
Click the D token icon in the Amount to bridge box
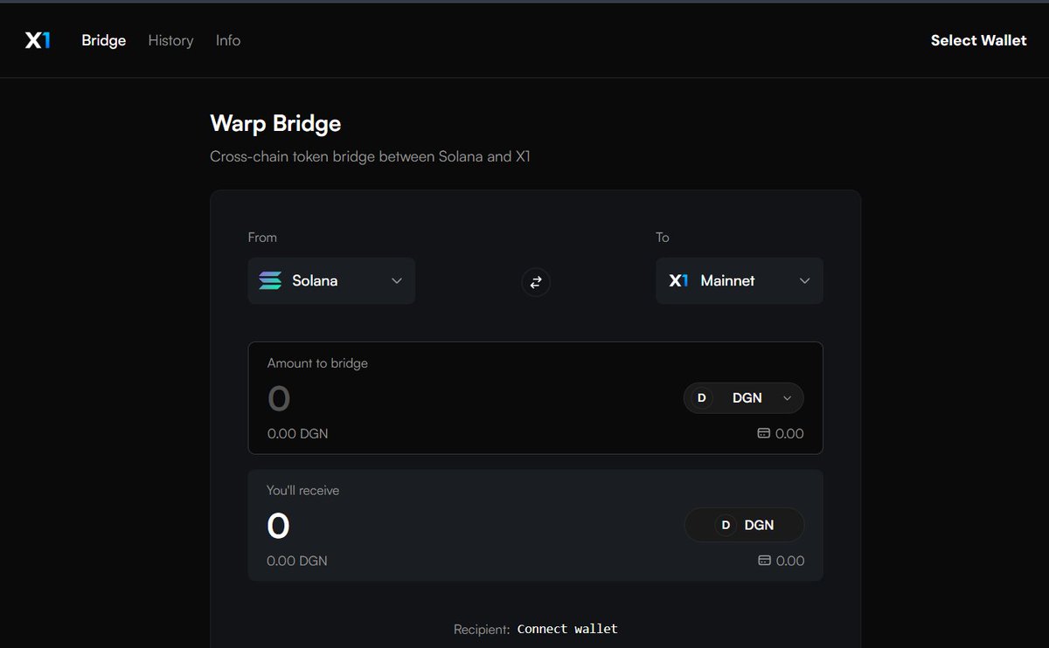click(x=701, y=397)
